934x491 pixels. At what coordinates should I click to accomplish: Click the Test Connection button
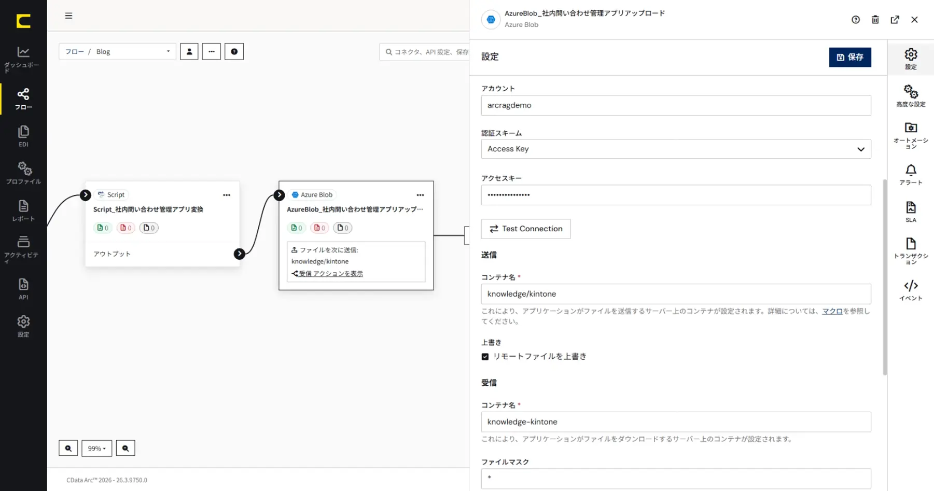coord(526,229)
